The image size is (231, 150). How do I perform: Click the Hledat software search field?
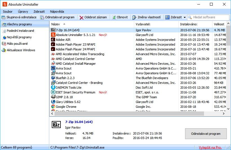tap(208, 17)
